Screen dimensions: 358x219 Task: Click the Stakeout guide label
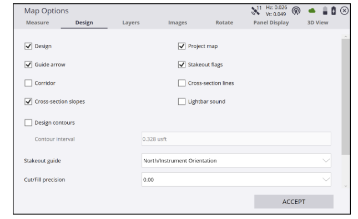43,161
